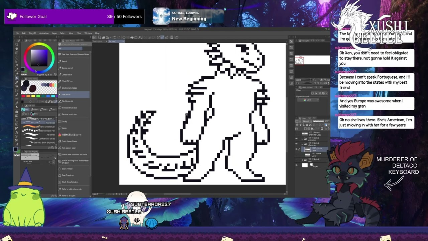Click the Open file folder icon
The width and height of the screenshot is (428, 241).
coord(103,37)
